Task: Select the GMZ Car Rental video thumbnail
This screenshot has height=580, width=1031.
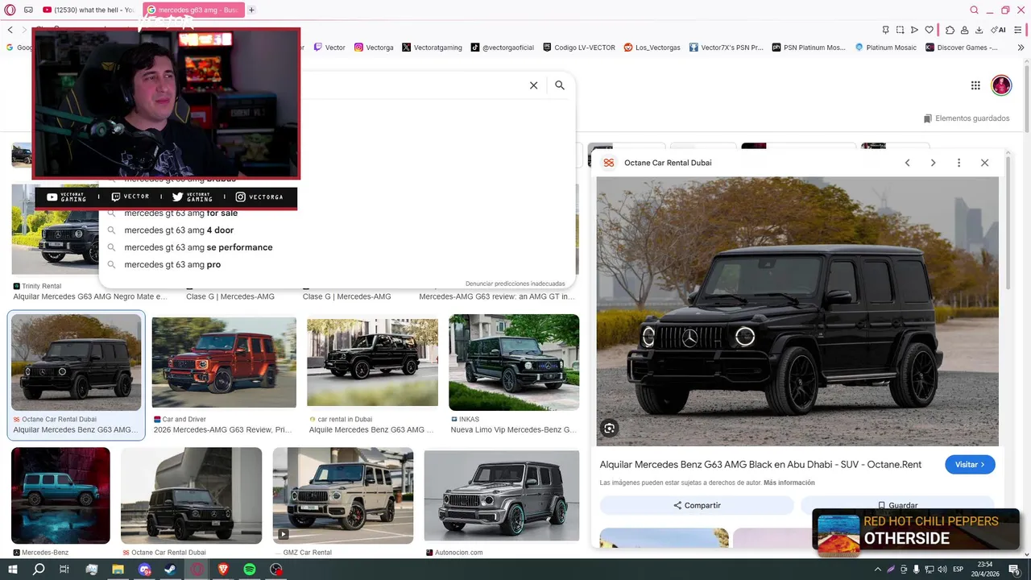Action: [343, 495]
